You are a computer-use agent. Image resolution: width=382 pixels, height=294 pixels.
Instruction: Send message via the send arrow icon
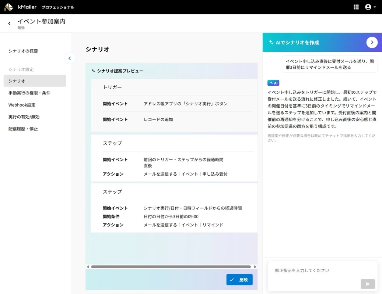pyautogui.click(x=367, y=284)
